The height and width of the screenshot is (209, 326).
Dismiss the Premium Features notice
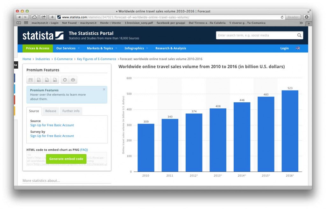point(104,89)
